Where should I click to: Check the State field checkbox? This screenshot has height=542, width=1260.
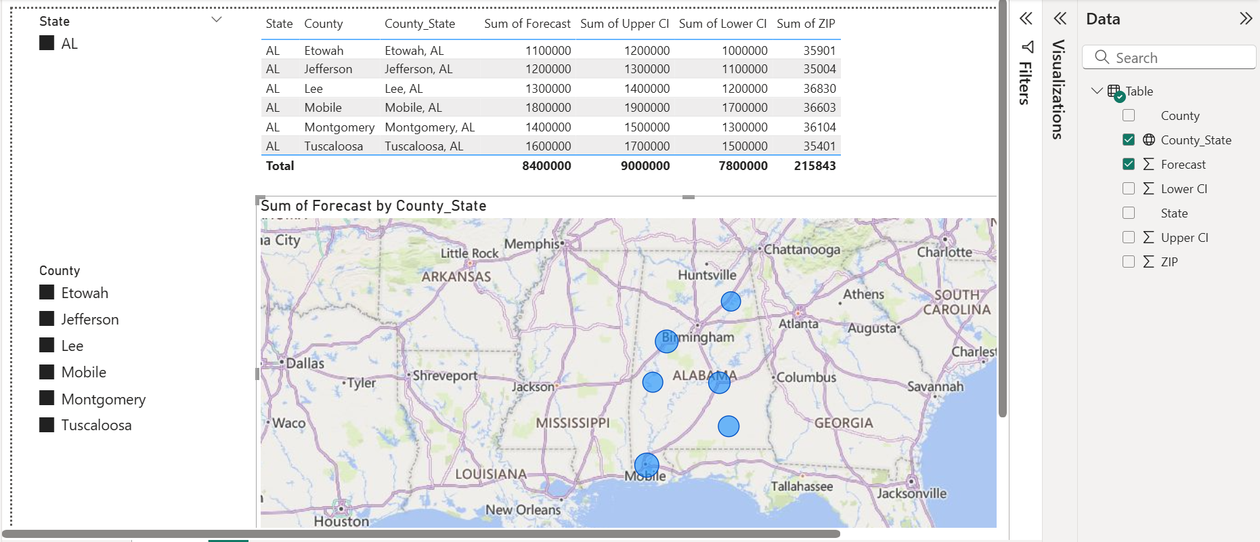(x=1129, y=213)
